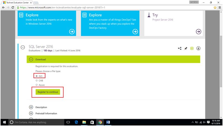Expand the Description section
The image size is (223, 126).
31,107
